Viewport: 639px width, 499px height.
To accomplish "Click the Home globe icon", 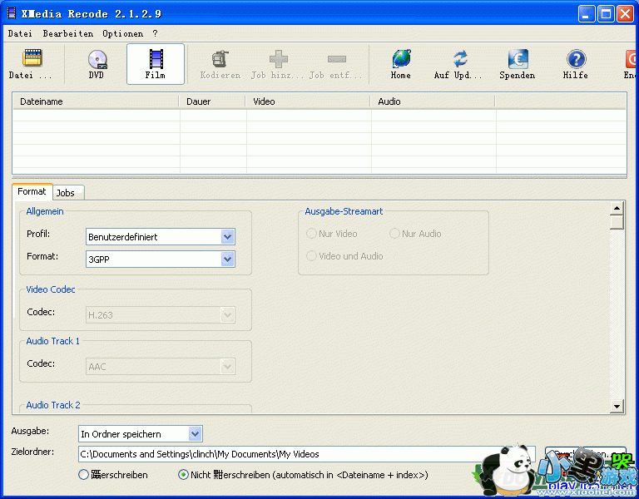I will (401, 60).
